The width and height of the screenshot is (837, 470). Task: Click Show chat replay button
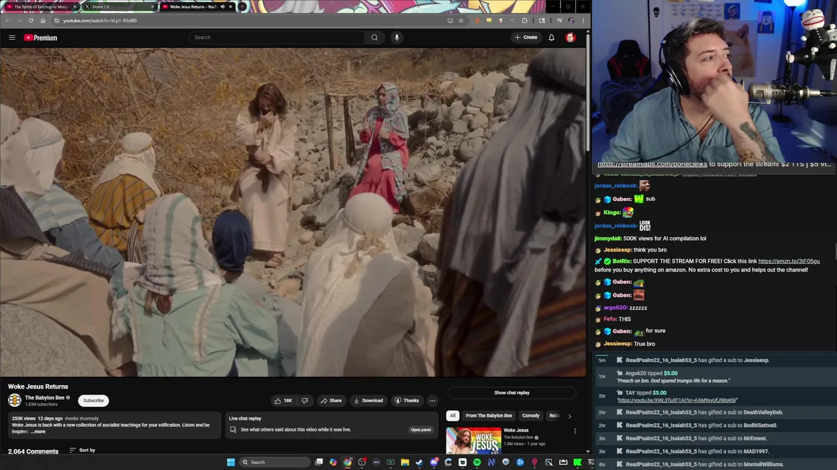coord(512,393)
